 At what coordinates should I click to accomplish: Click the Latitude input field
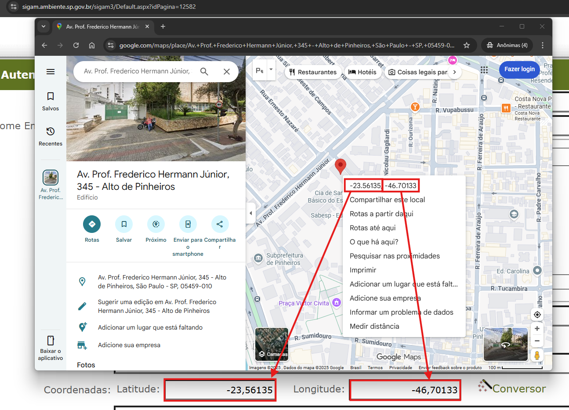pyautogui.click(x=220, y=390)
